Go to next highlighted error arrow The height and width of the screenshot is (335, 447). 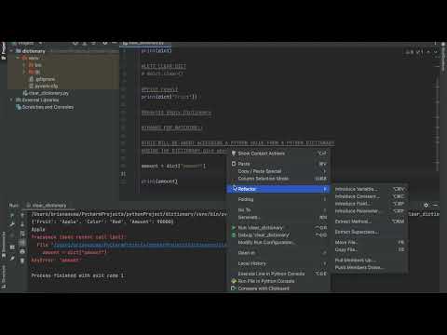coord(436,52)
